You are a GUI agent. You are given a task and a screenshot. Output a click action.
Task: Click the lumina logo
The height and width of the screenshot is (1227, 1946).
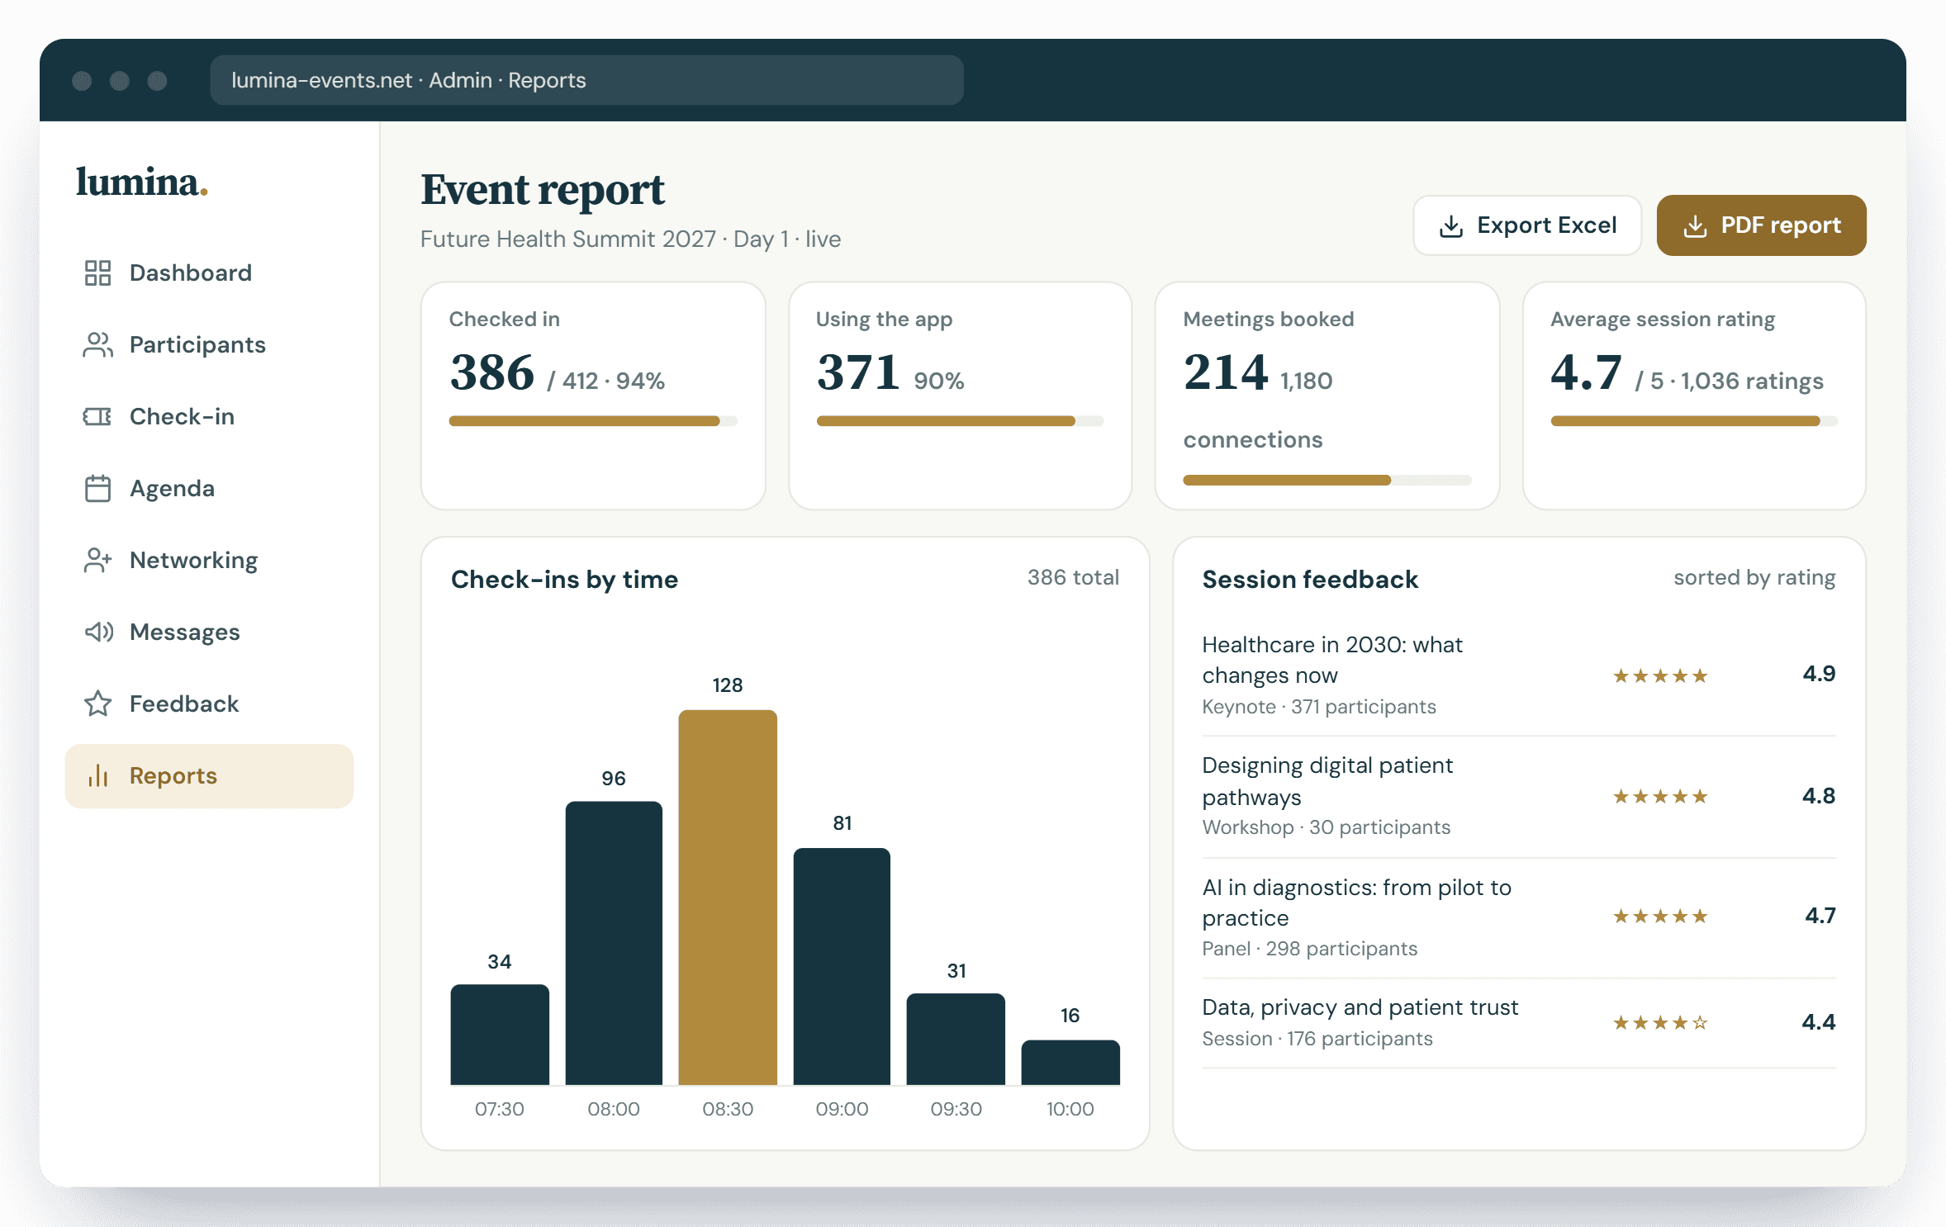142,182
